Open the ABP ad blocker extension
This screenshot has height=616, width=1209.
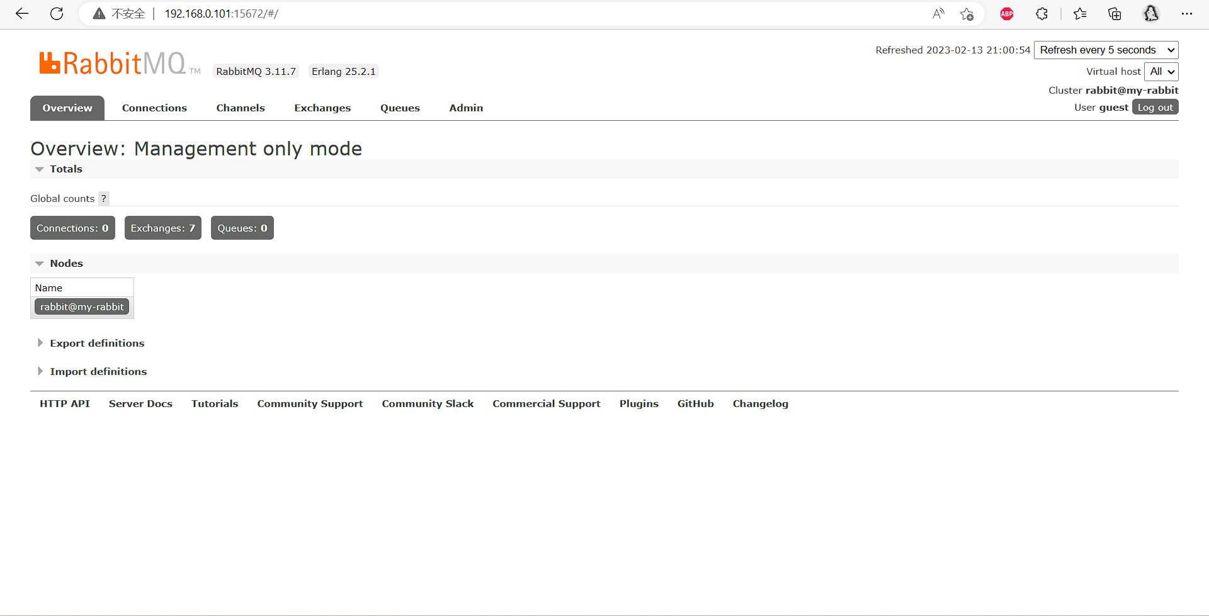click(x=1007, y=14)
